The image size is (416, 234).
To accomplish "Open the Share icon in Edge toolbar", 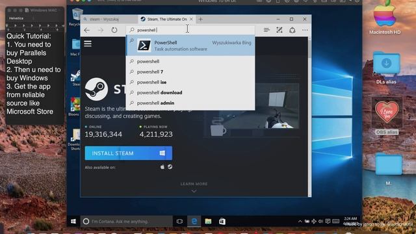I will [292, 30].
